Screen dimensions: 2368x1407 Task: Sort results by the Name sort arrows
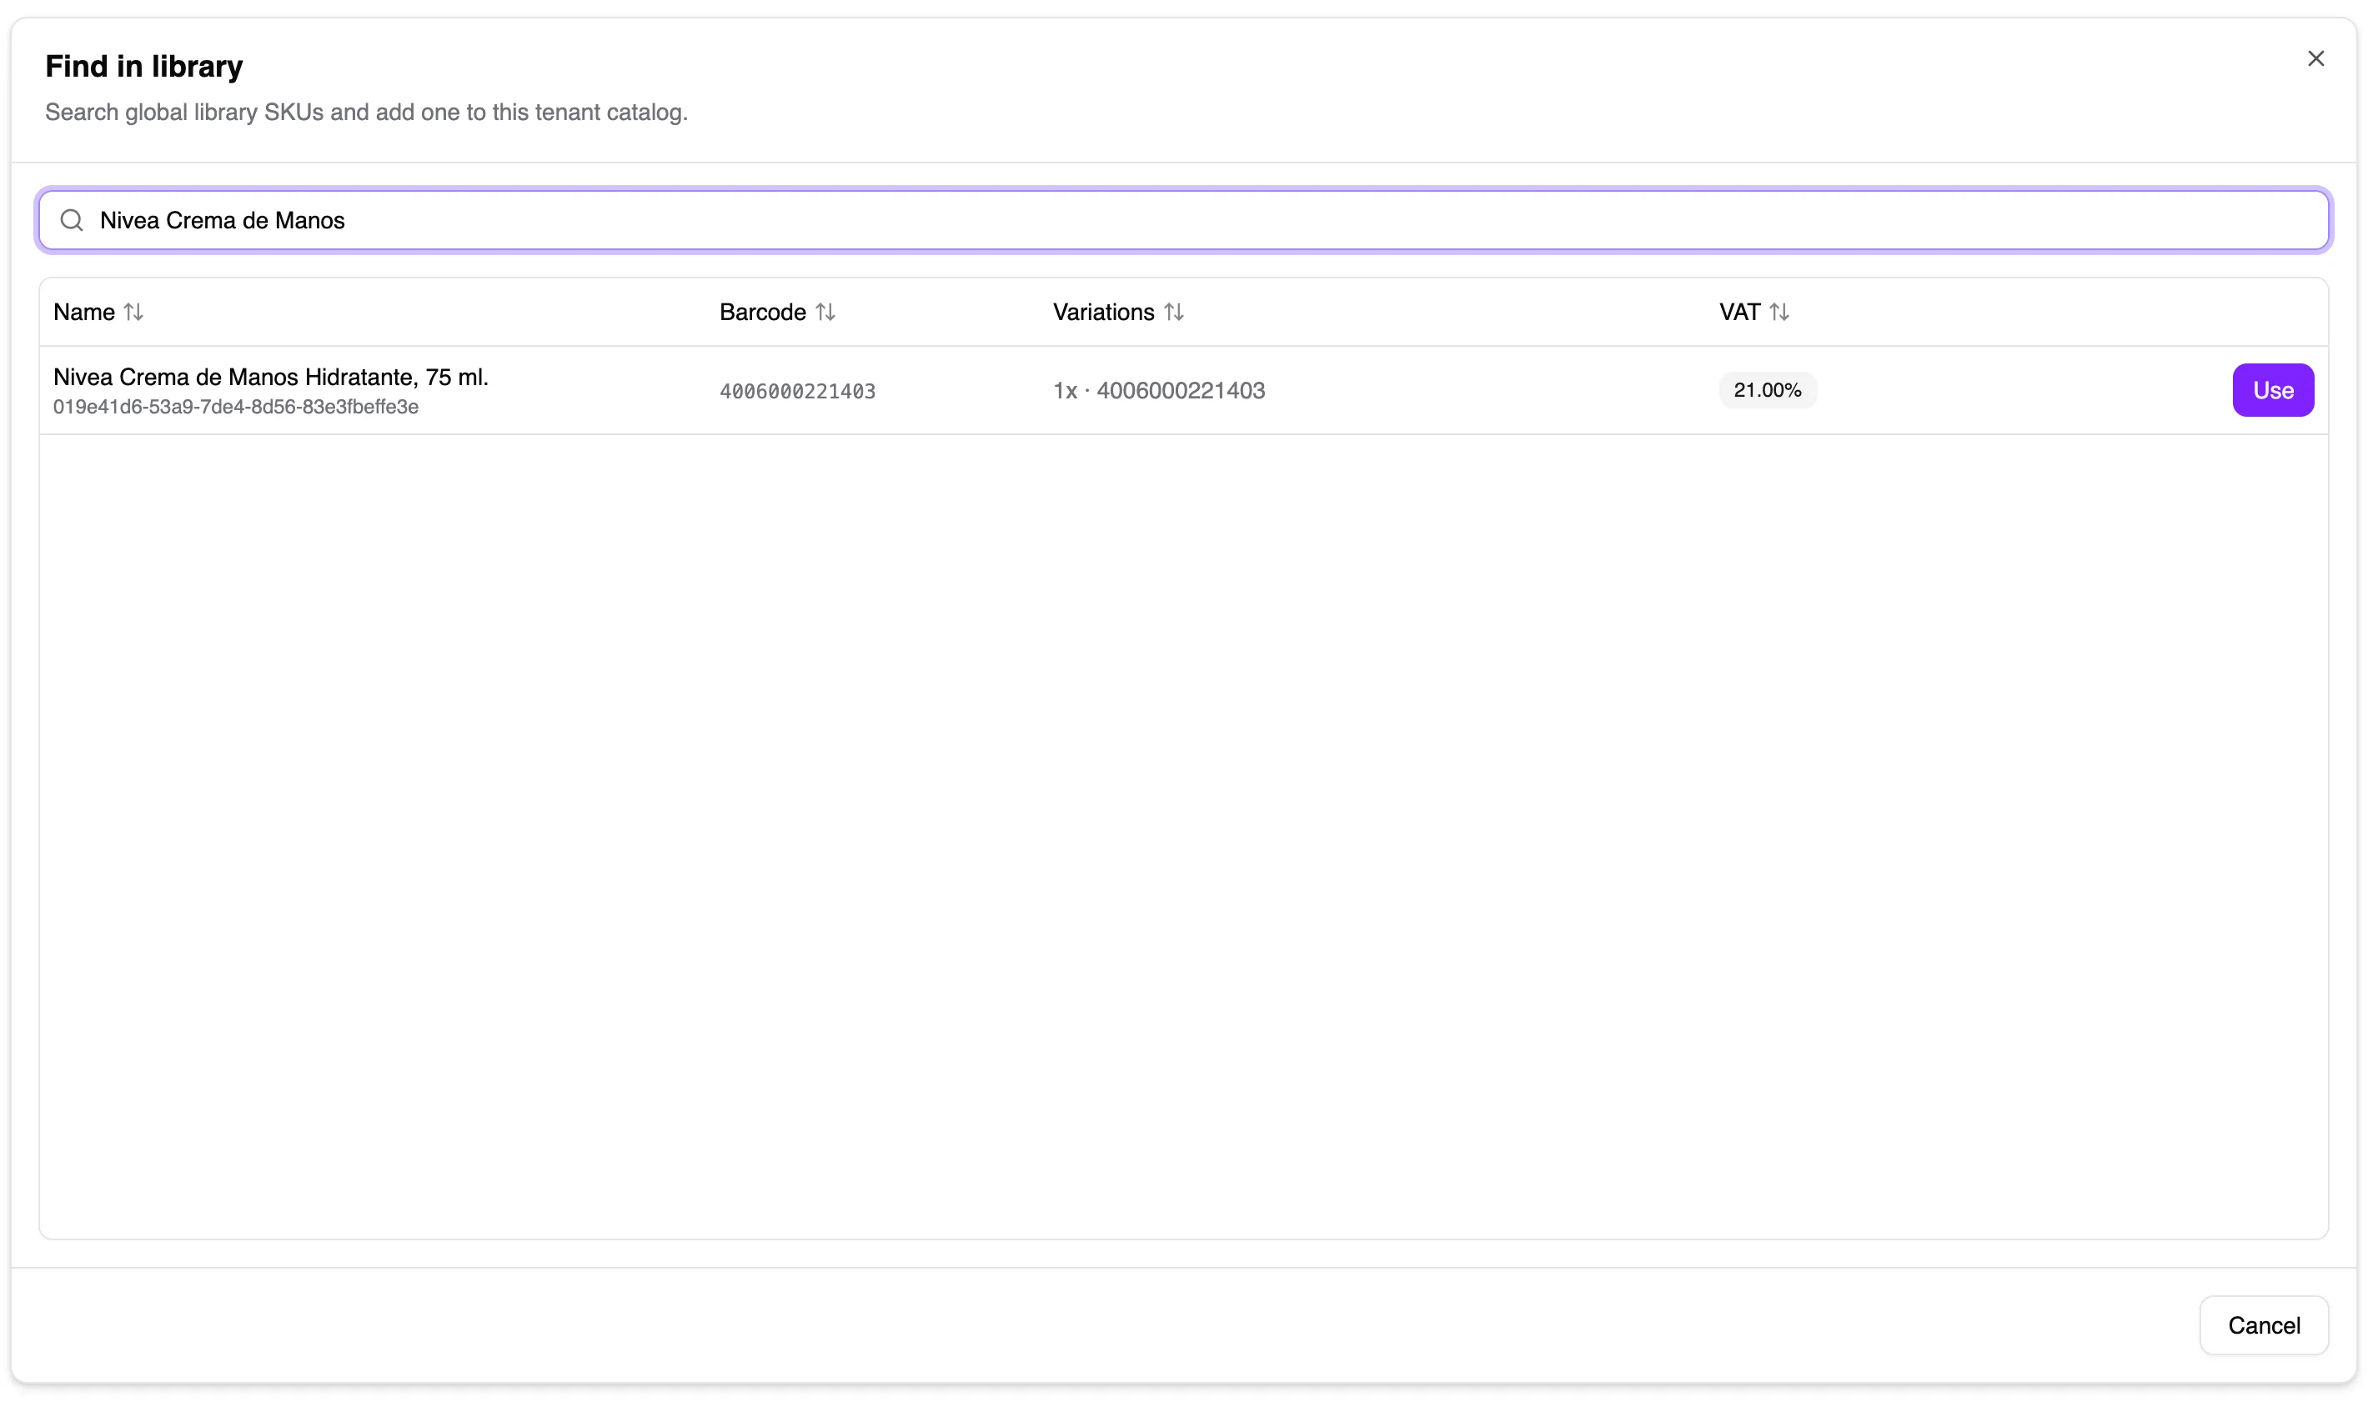point(133,312)
